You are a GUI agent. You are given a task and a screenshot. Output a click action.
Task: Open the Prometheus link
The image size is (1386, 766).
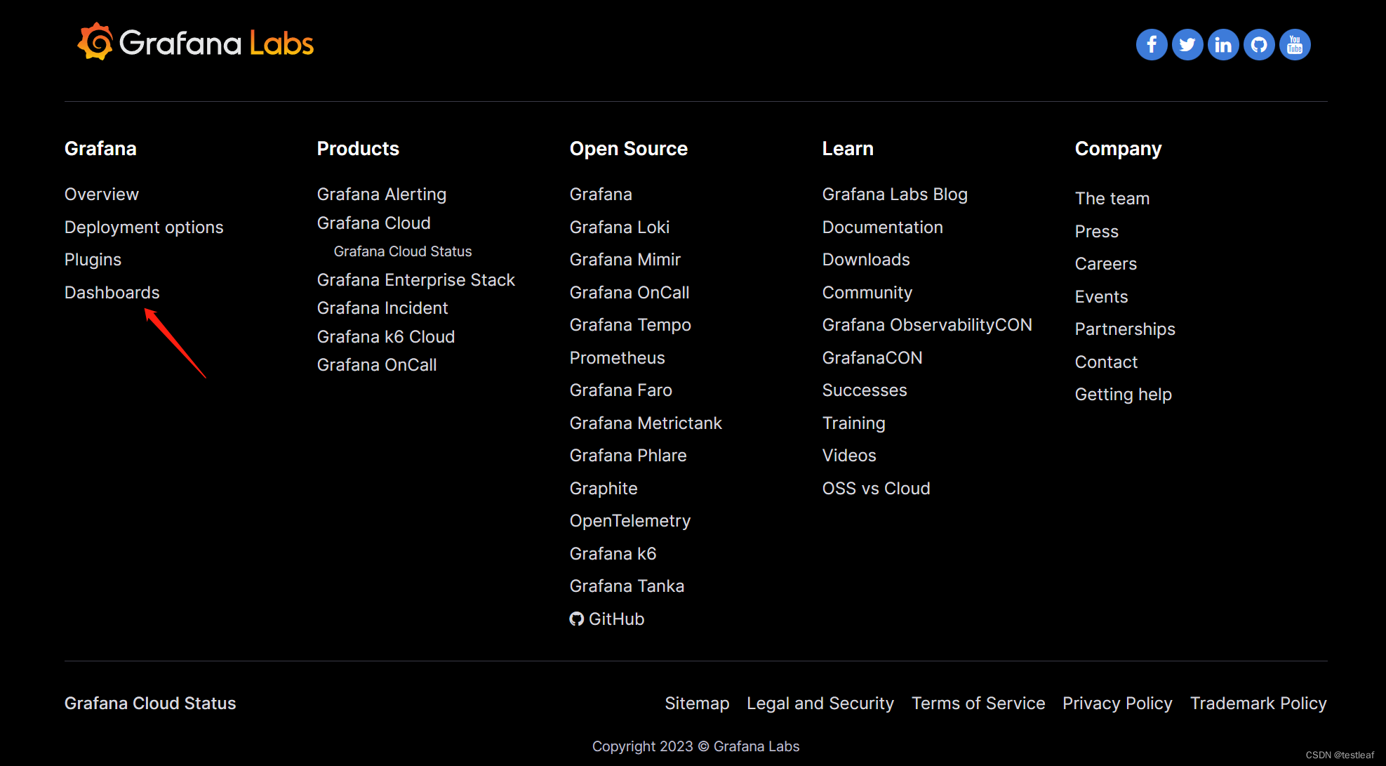tap(618, 357)
